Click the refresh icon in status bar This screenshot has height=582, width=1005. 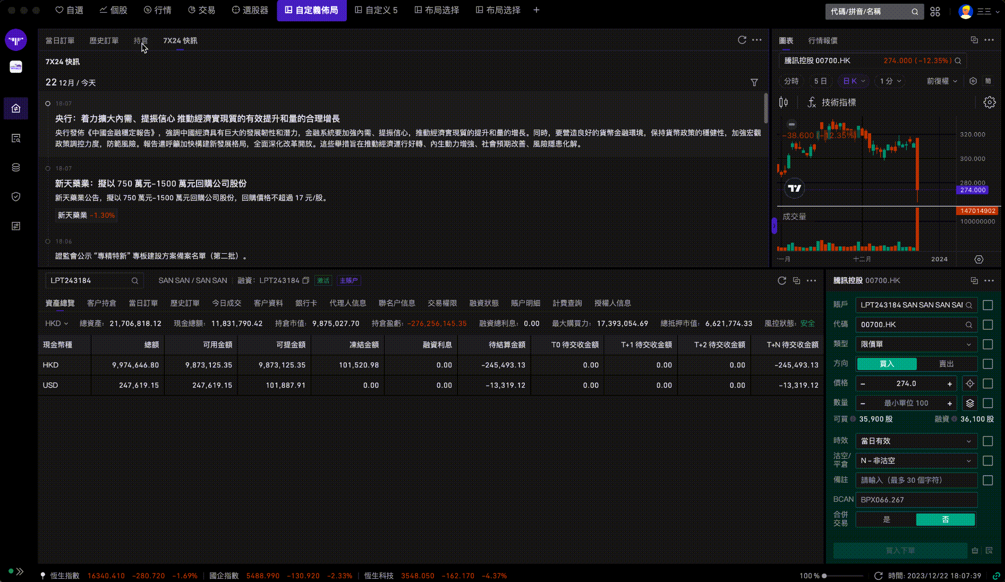tap(879, 576)
